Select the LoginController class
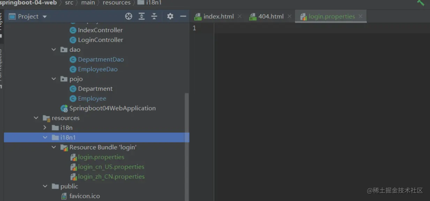 coord(100,40)
